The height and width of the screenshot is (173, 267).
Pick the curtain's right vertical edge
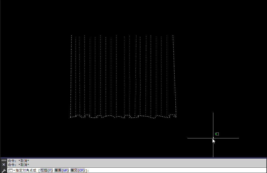pyautogui.click(x=175, y=77)
